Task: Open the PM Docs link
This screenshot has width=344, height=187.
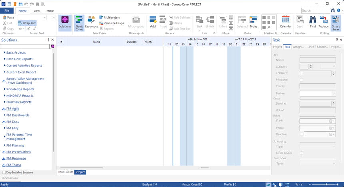Action: tap(13, 122)
